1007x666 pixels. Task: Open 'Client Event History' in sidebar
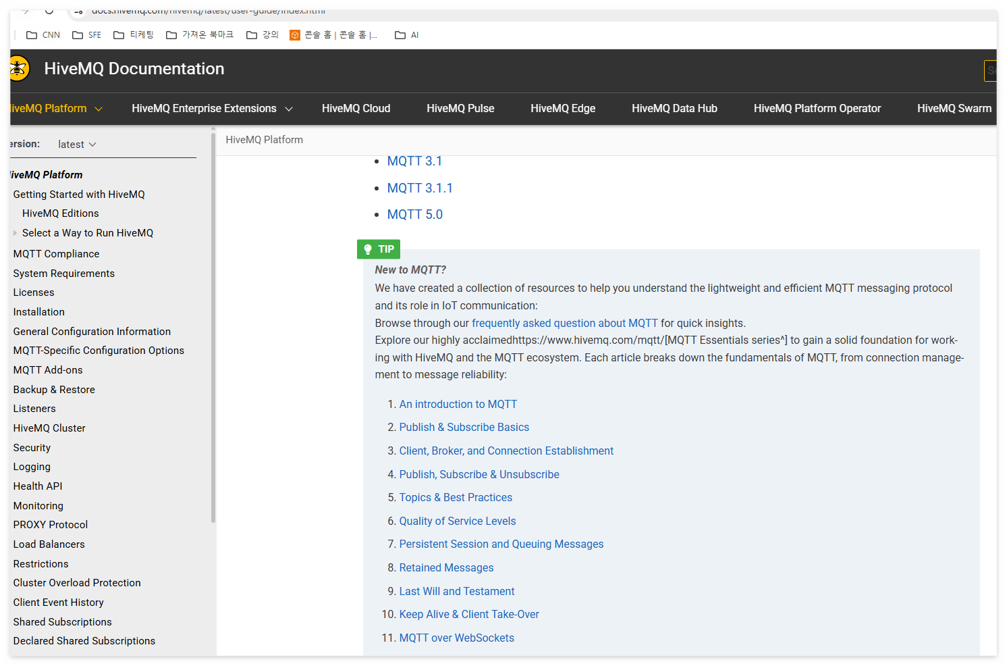59,603
